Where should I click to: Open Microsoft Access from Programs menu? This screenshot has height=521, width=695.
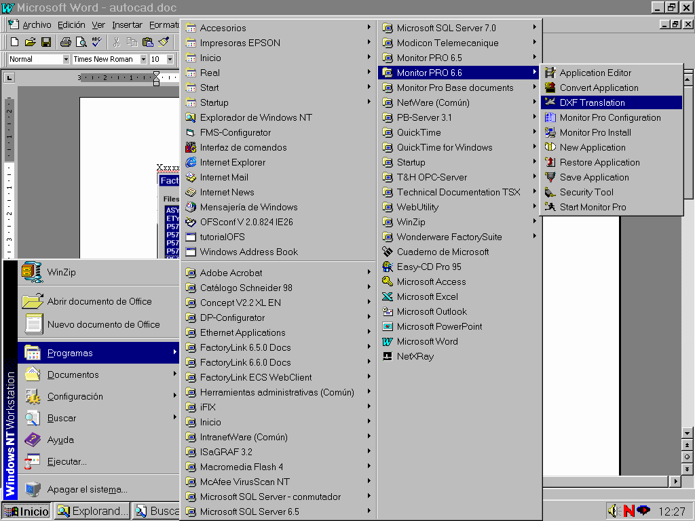coord(459,282)
